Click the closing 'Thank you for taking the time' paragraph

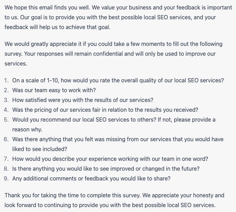[114, 200]
